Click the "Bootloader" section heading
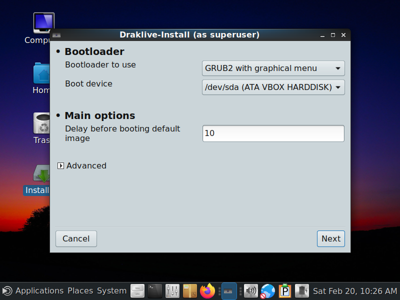 click(94, 51)
